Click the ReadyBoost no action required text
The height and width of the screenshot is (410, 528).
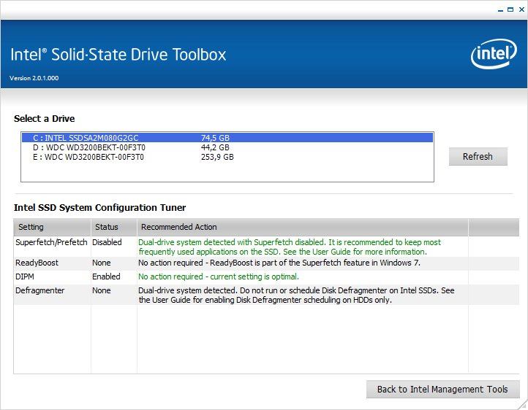(279, 263)
